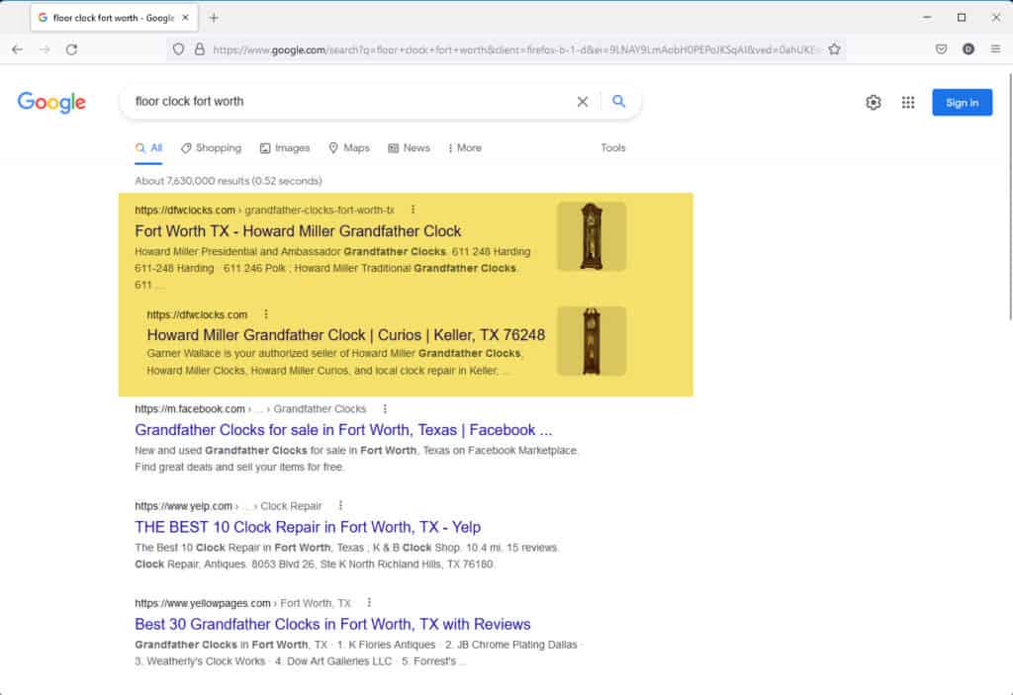Screen dimensions: 1013x695
Task: Submit search with the magnifier icon
Action: click(619, 102)
